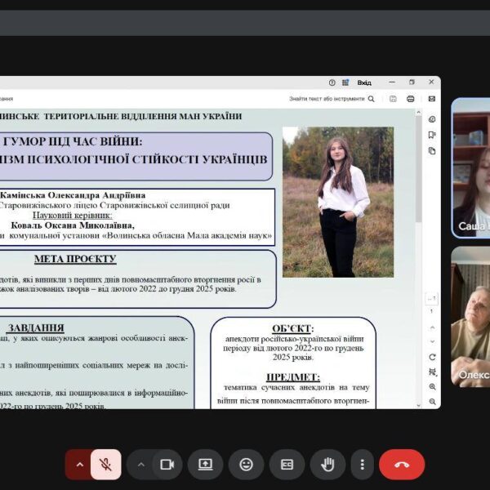Click the print icon in Acrobat toolbar
Screen dimensions: 490x490
click(x=411, y=99)
